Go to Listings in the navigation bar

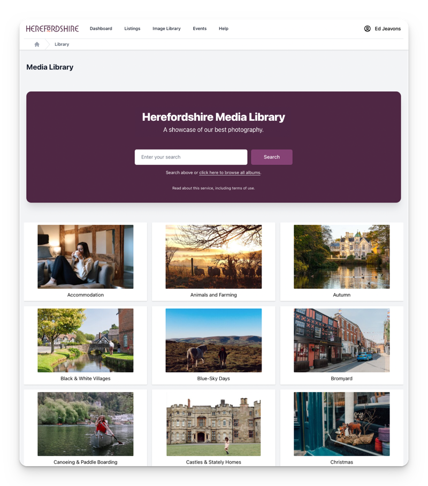click(x=132, y=29)
